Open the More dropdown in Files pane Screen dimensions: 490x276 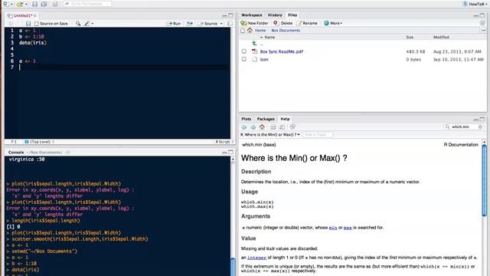pos(333,23)
